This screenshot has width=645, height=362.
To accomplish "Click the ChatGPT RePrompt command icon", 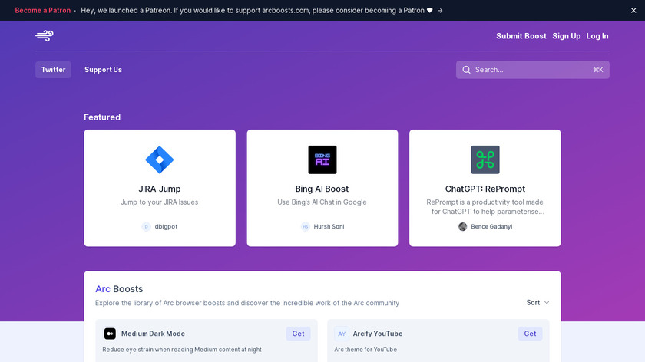I will tap(485, 160).
